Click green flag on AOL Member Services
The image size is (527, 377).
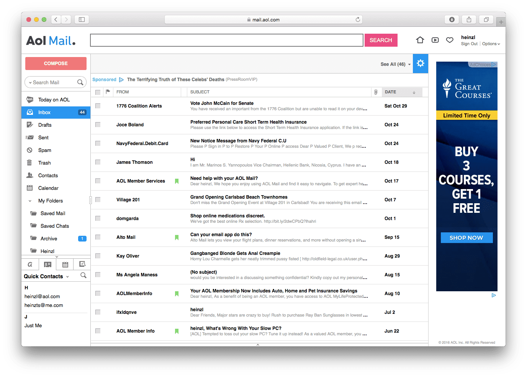(x=177, y=181)
